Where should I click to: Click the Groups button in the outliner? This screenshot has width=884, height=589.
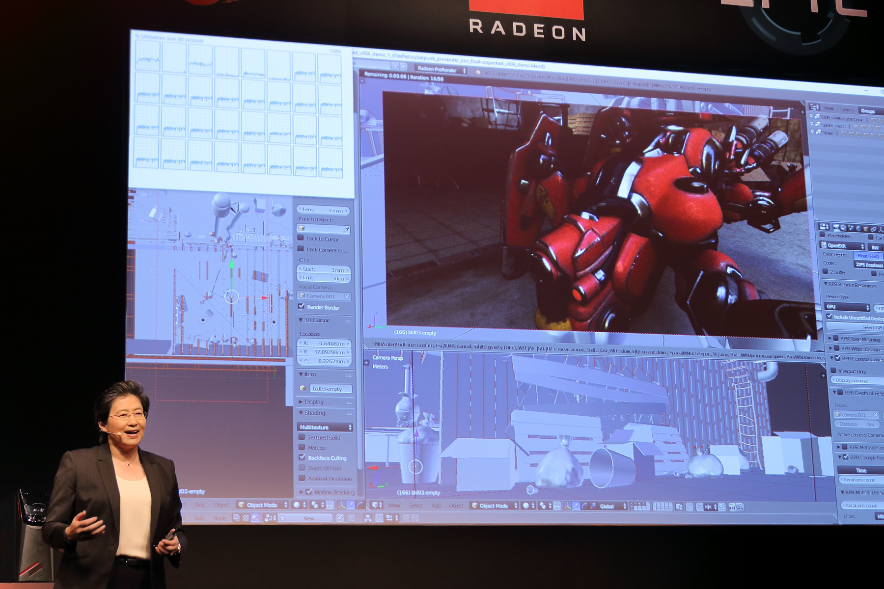point(867,111)
